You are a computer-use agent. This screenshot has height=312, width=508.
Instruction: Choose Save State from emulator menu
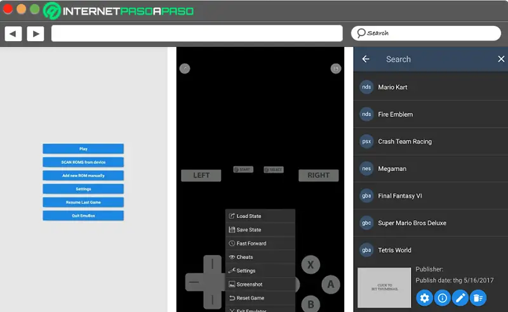tap(260, 230)
